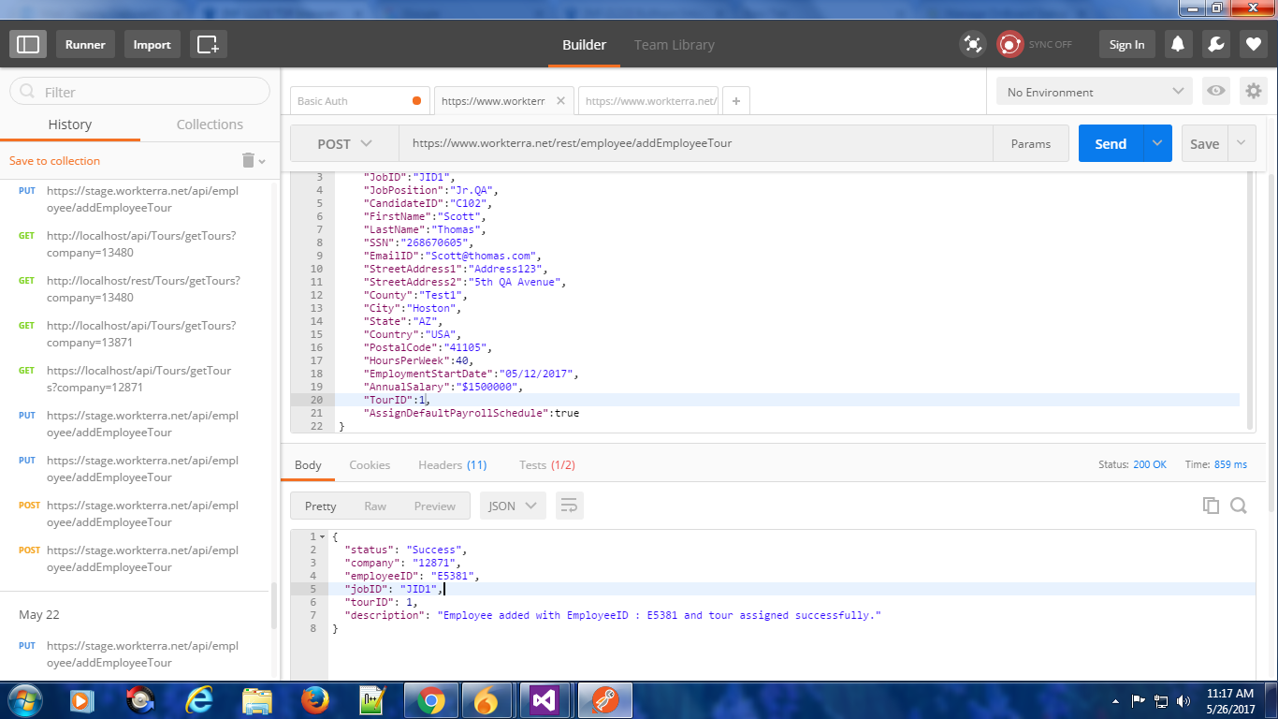Switch to the Collections tab
This screenshot has width=1278, height=719.
pyautogui.click(x=210, y=125)
